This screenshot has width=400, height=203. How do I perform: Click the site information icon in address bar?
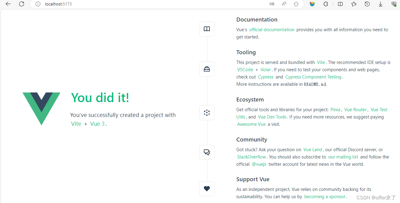tap(38, 4)
